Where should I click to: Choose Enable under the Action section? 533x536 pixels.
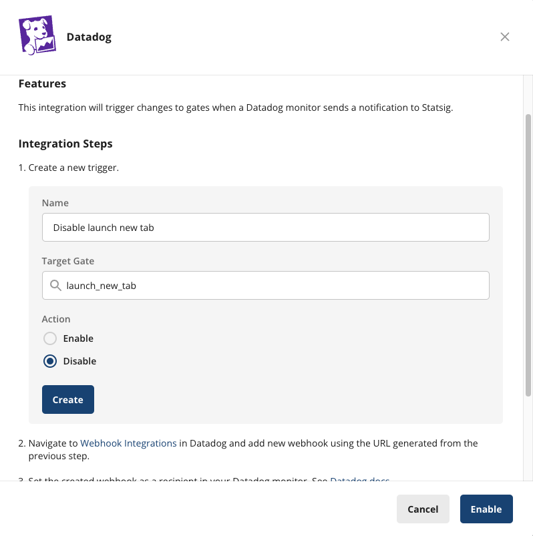tap(49, 338)
